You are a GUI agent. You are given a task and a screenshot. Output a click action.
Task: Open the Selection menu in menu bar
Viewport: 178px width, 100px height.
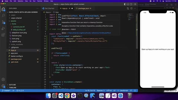coord(20,1)
